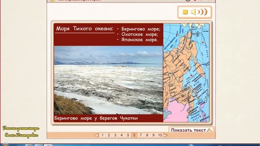Click the icy Bering Sea photo
This screenshot has height=146, width=260.
click(x=108, y=80)
